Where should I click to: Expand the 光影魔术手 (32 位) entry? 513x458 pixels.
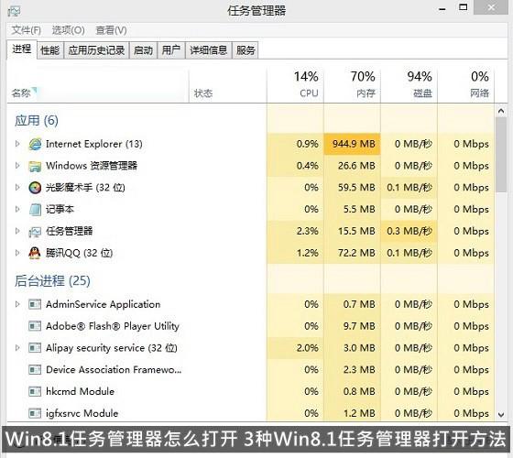[x=17, y=187]
